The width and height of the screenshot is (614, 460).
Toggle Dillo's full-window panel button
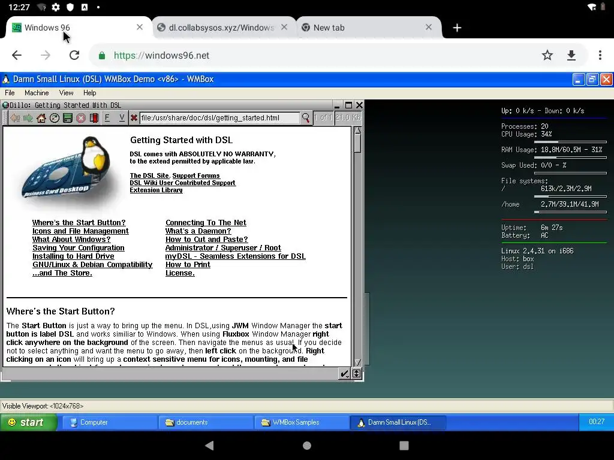point(357,374)
